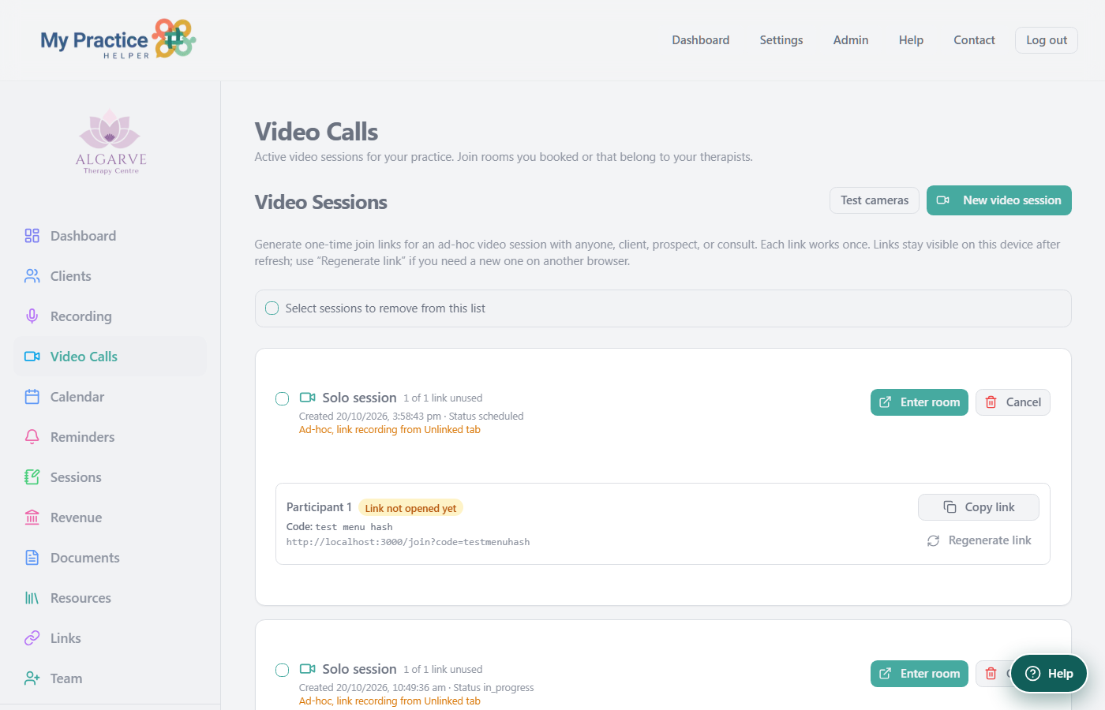This screenshot has height=710, width=1105.
Task: Open the floating Help widget
Action: pyautogui.click(x=1049, y=674)
